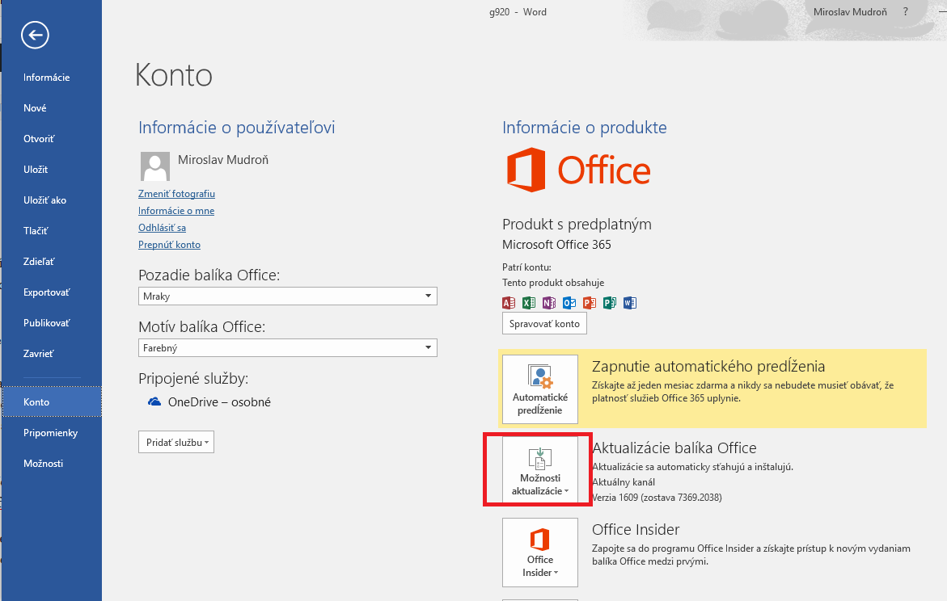Click the Zapnutie automatického predĺženia heading

(x=708, y=366)
